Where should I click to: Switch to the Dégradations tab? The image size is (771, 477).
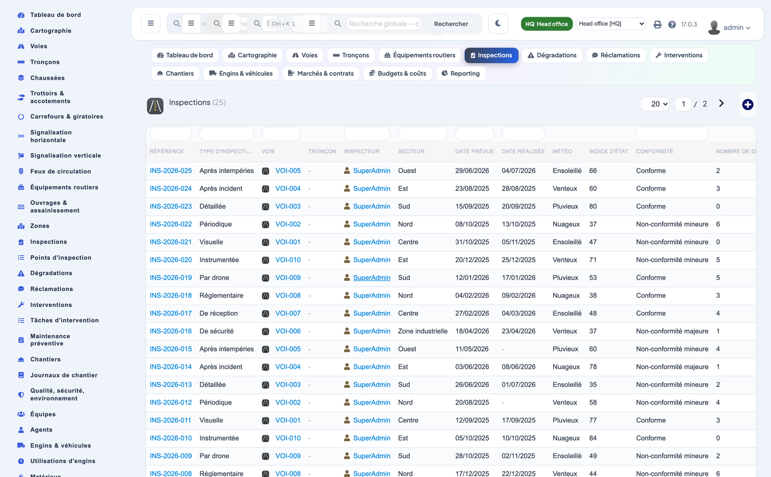552,55
